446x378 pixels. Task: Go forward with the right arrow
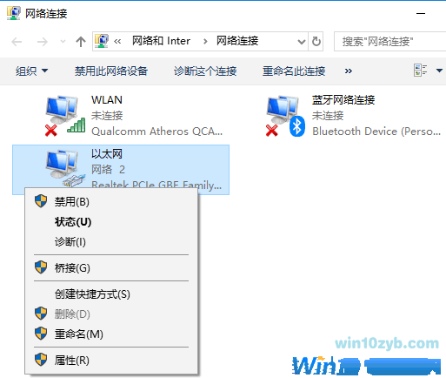(43, 42)
